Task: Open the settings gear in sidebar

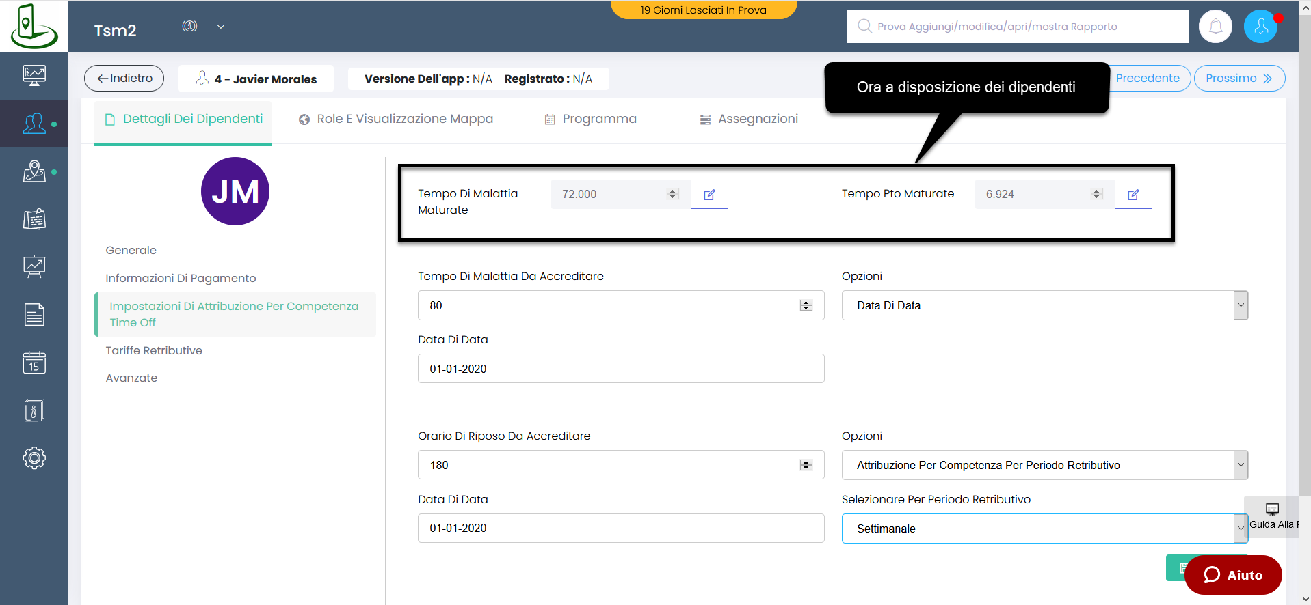Action: tap(34, 458)
